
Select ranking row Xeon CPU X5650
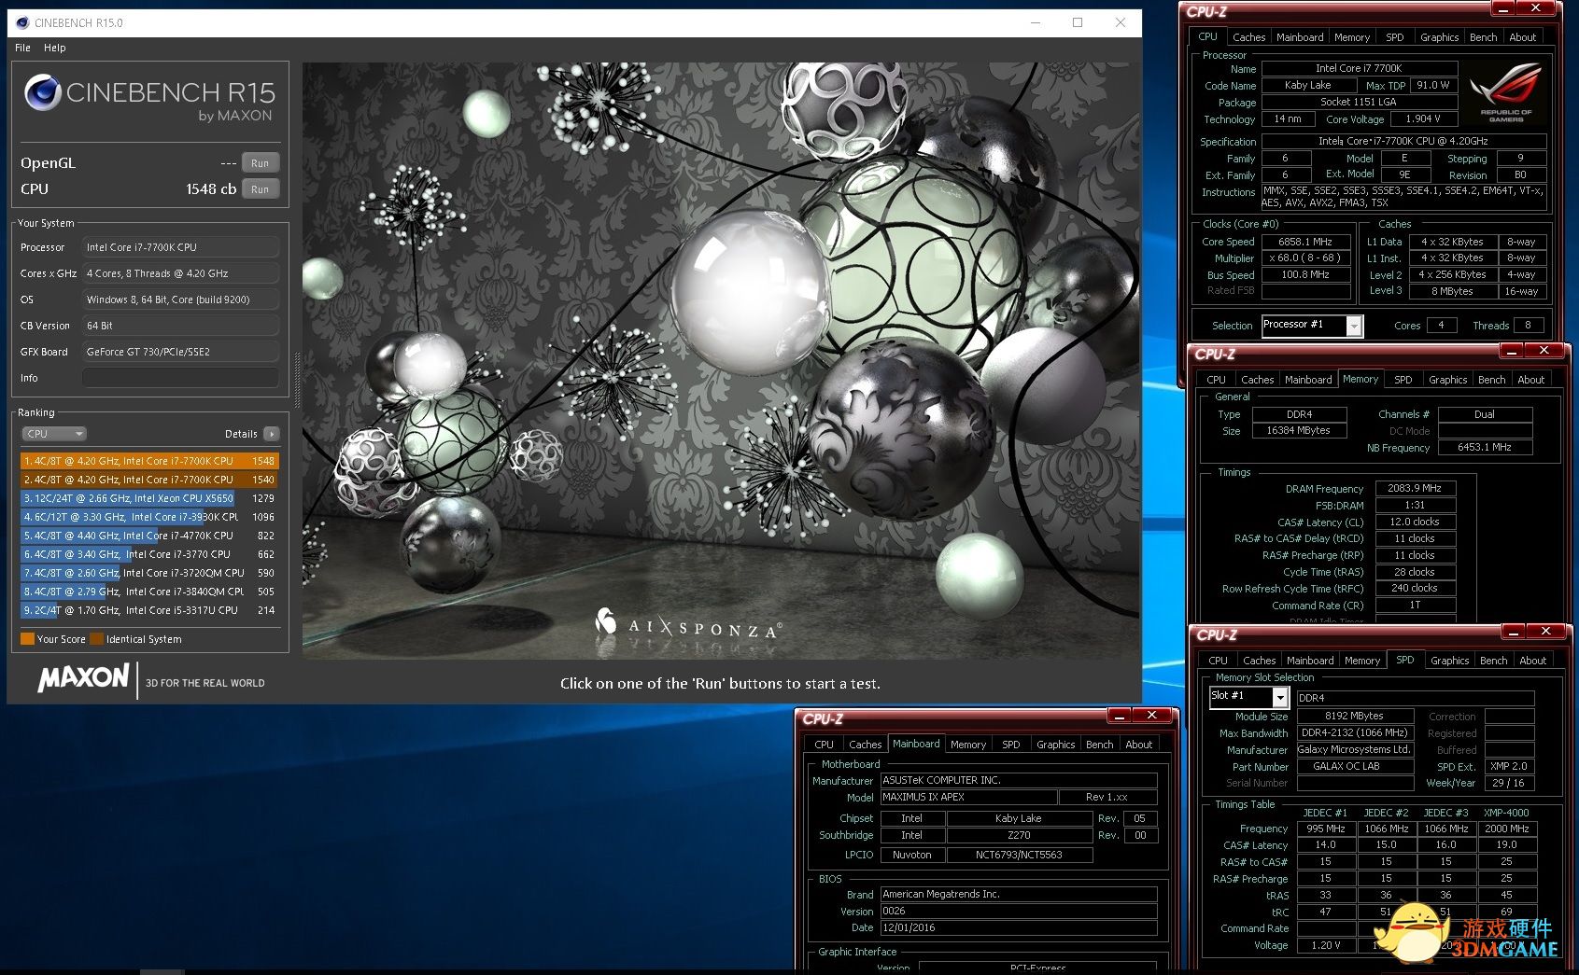pyautogui.click(x=149, y=498)
